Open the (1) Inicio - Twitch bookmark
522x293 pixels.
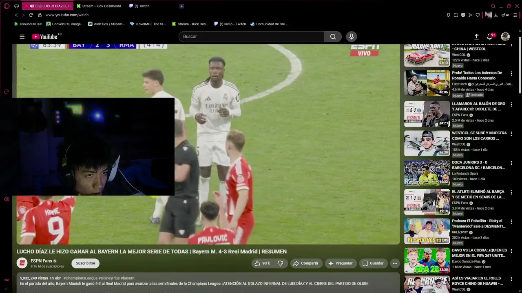pos(230,24)
